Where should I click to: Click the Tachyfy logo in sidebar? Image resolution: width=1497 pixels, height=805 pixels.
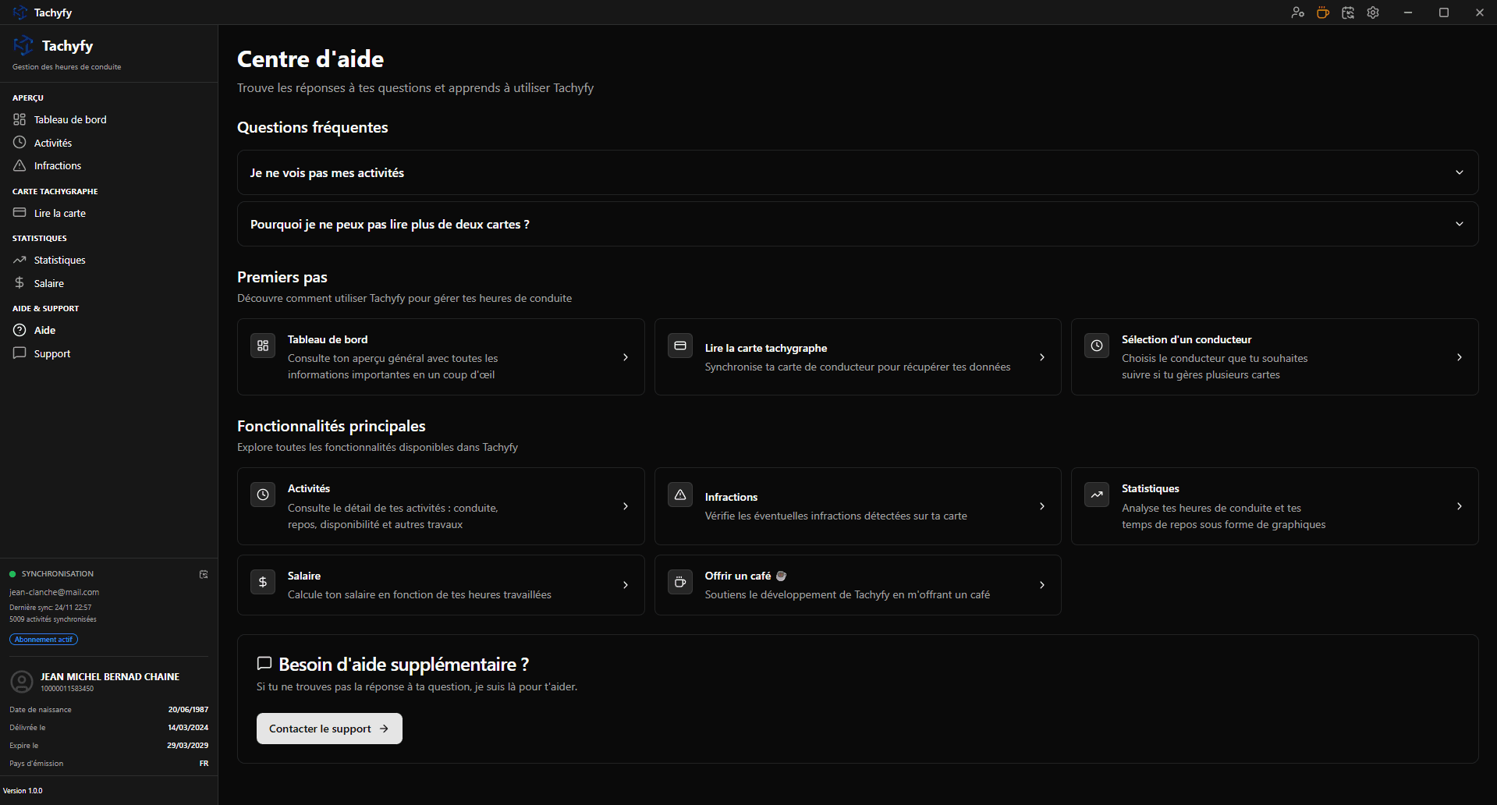[23, 46]
